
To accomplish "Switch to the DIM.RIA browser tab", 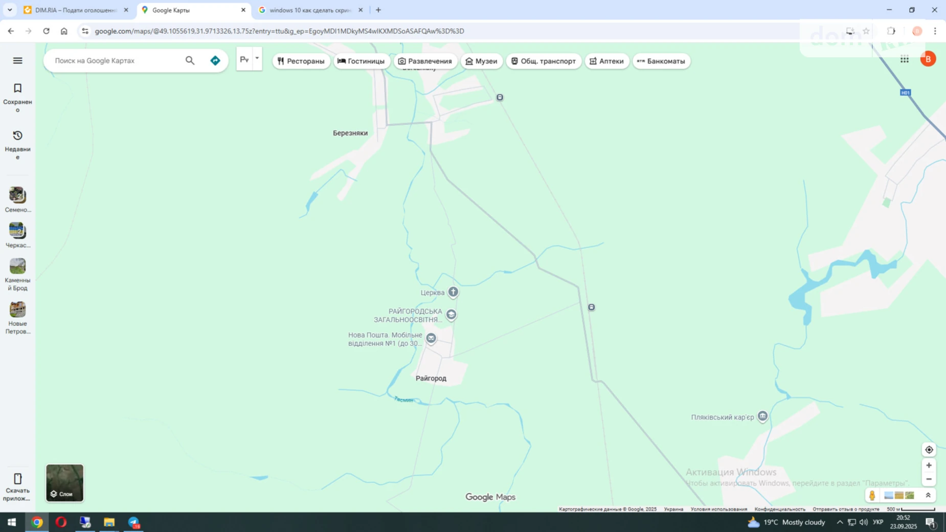I will (x=76, y=10).
